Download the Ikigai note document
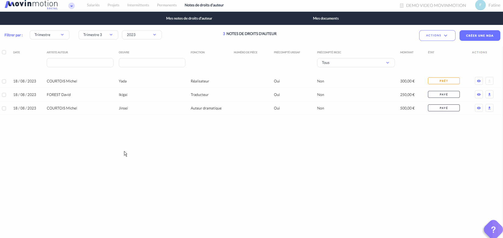 [489, 94]
